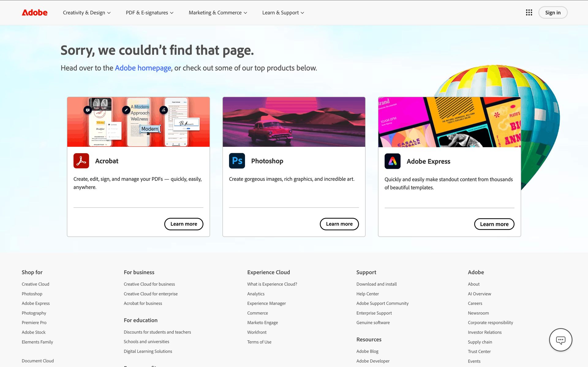The width and height of the screenshot is (588, 367).
Task: Open the Premiere Pro footer link
Action: 34,323
